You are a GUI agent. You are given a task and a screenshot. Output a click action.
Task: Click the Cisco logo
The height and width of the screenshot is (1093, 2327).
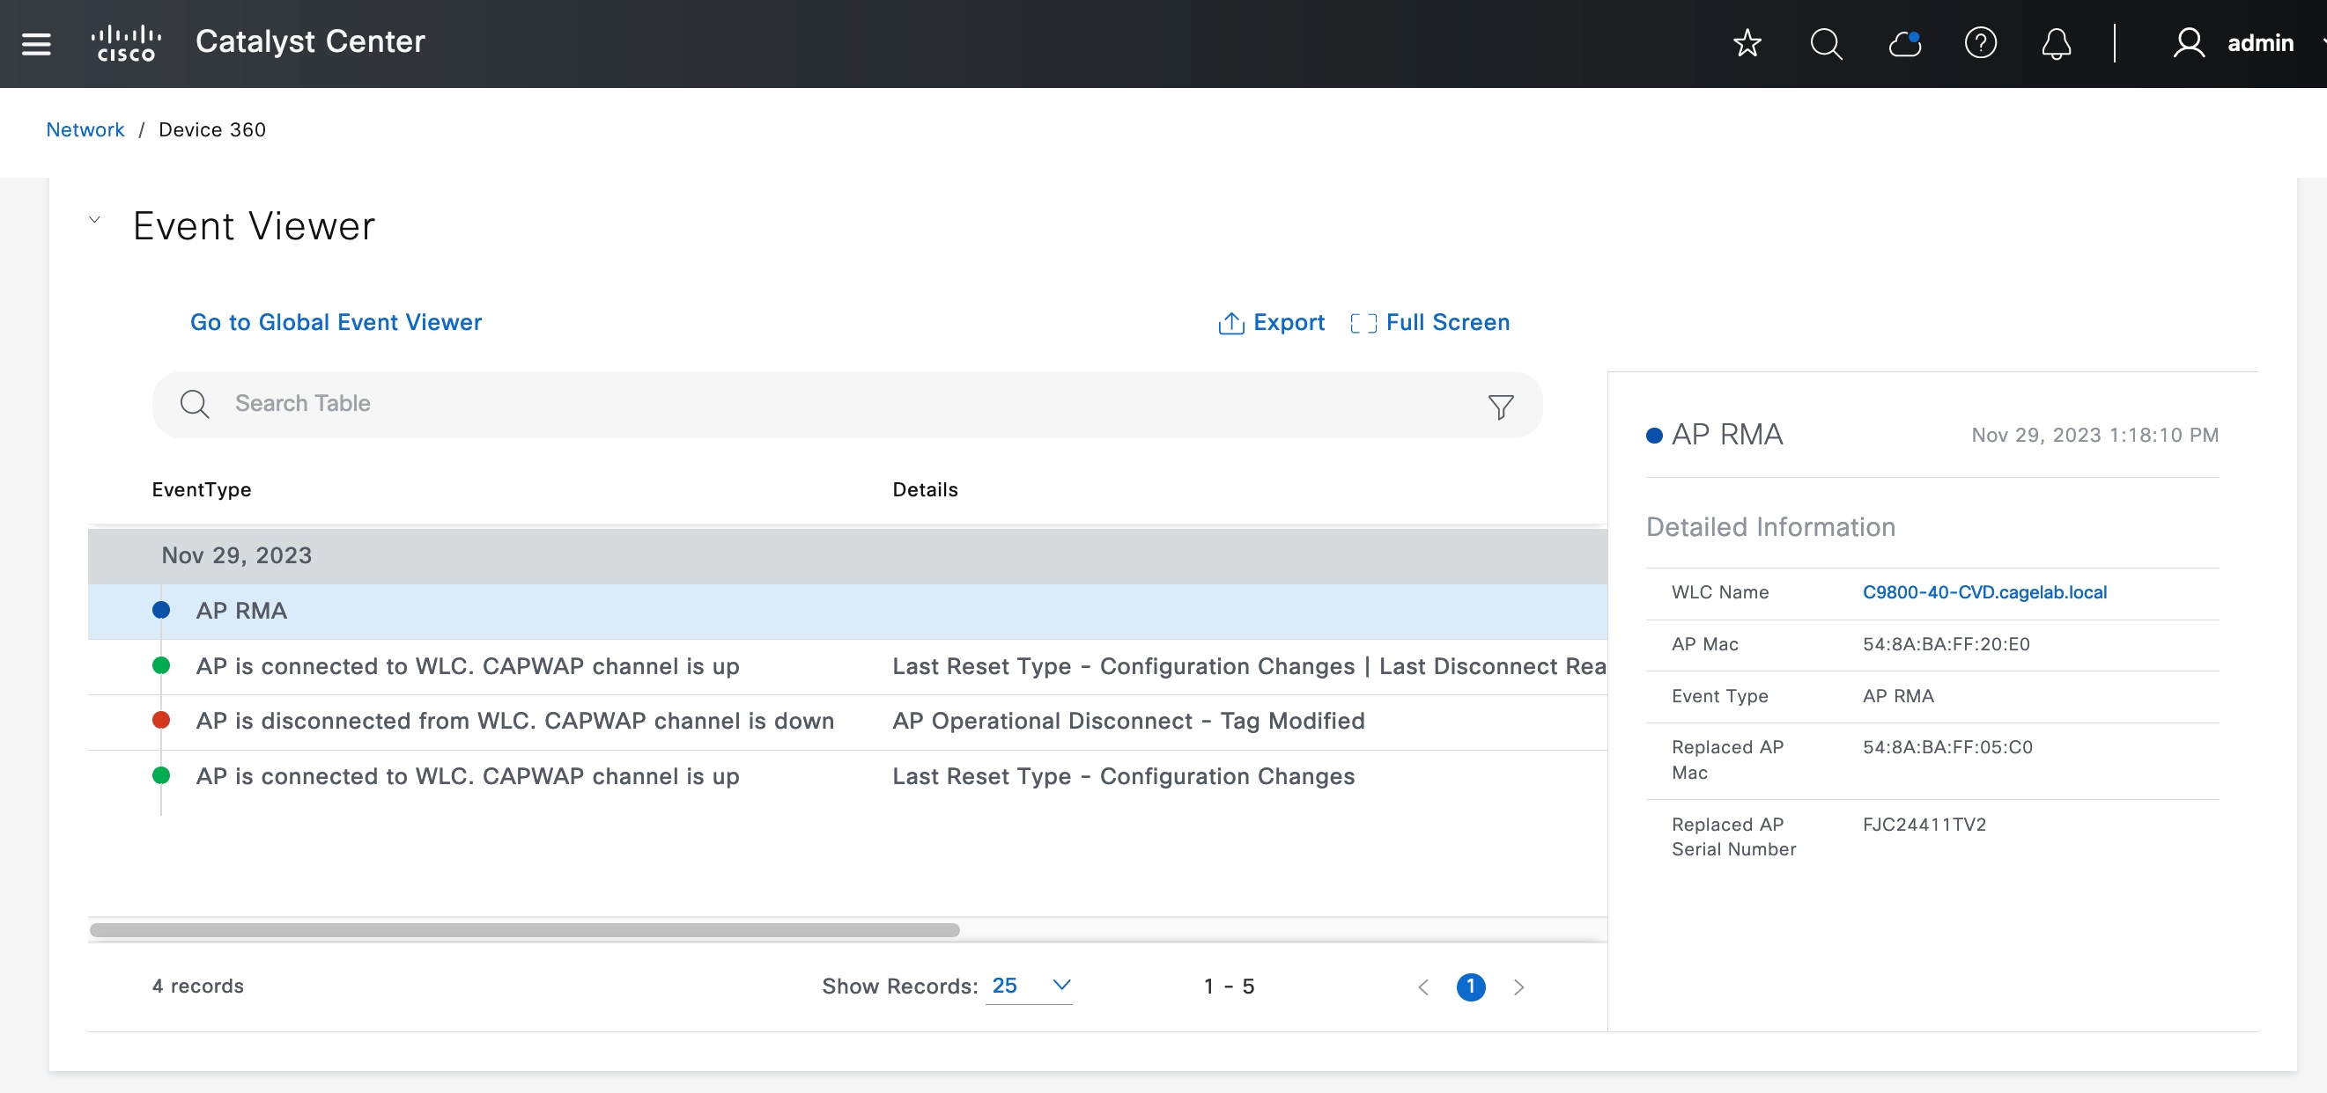(x=126, y=43)
